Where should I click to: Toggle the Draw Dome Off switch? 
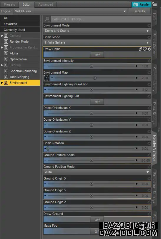tap(97, 55)
